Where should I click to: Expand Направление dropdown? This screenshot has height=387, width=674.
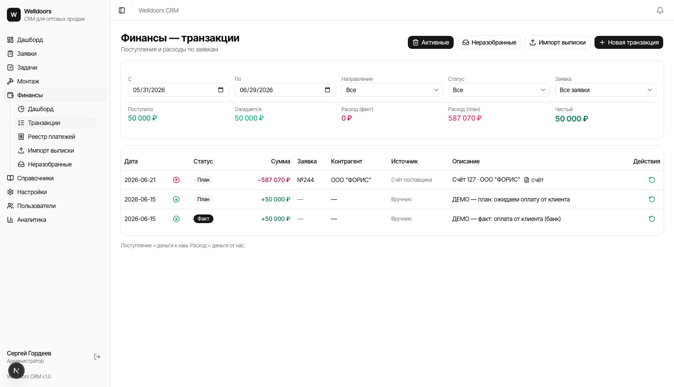pyautogui.click(x=392, y=90)
